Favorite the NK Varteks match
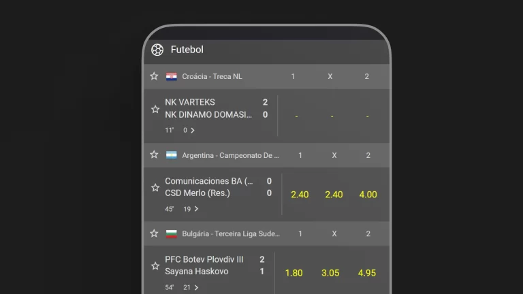Viewport: 523px width, 294px height. click(x=155, y=109)
